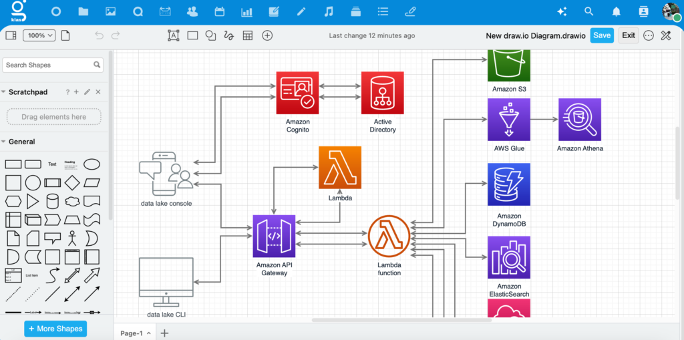Image resolution: width=684 pixels, height=340 pixels.
Task: Select the callout speech bubble shape
Action: click(x=52, y=238)
